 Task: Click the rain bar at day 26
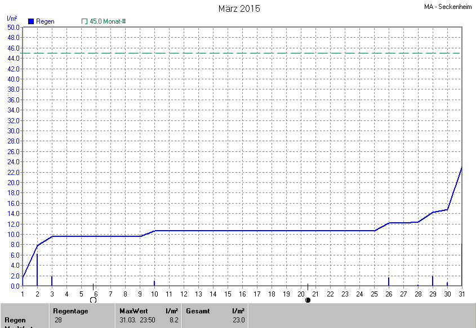tap(389, 281)
